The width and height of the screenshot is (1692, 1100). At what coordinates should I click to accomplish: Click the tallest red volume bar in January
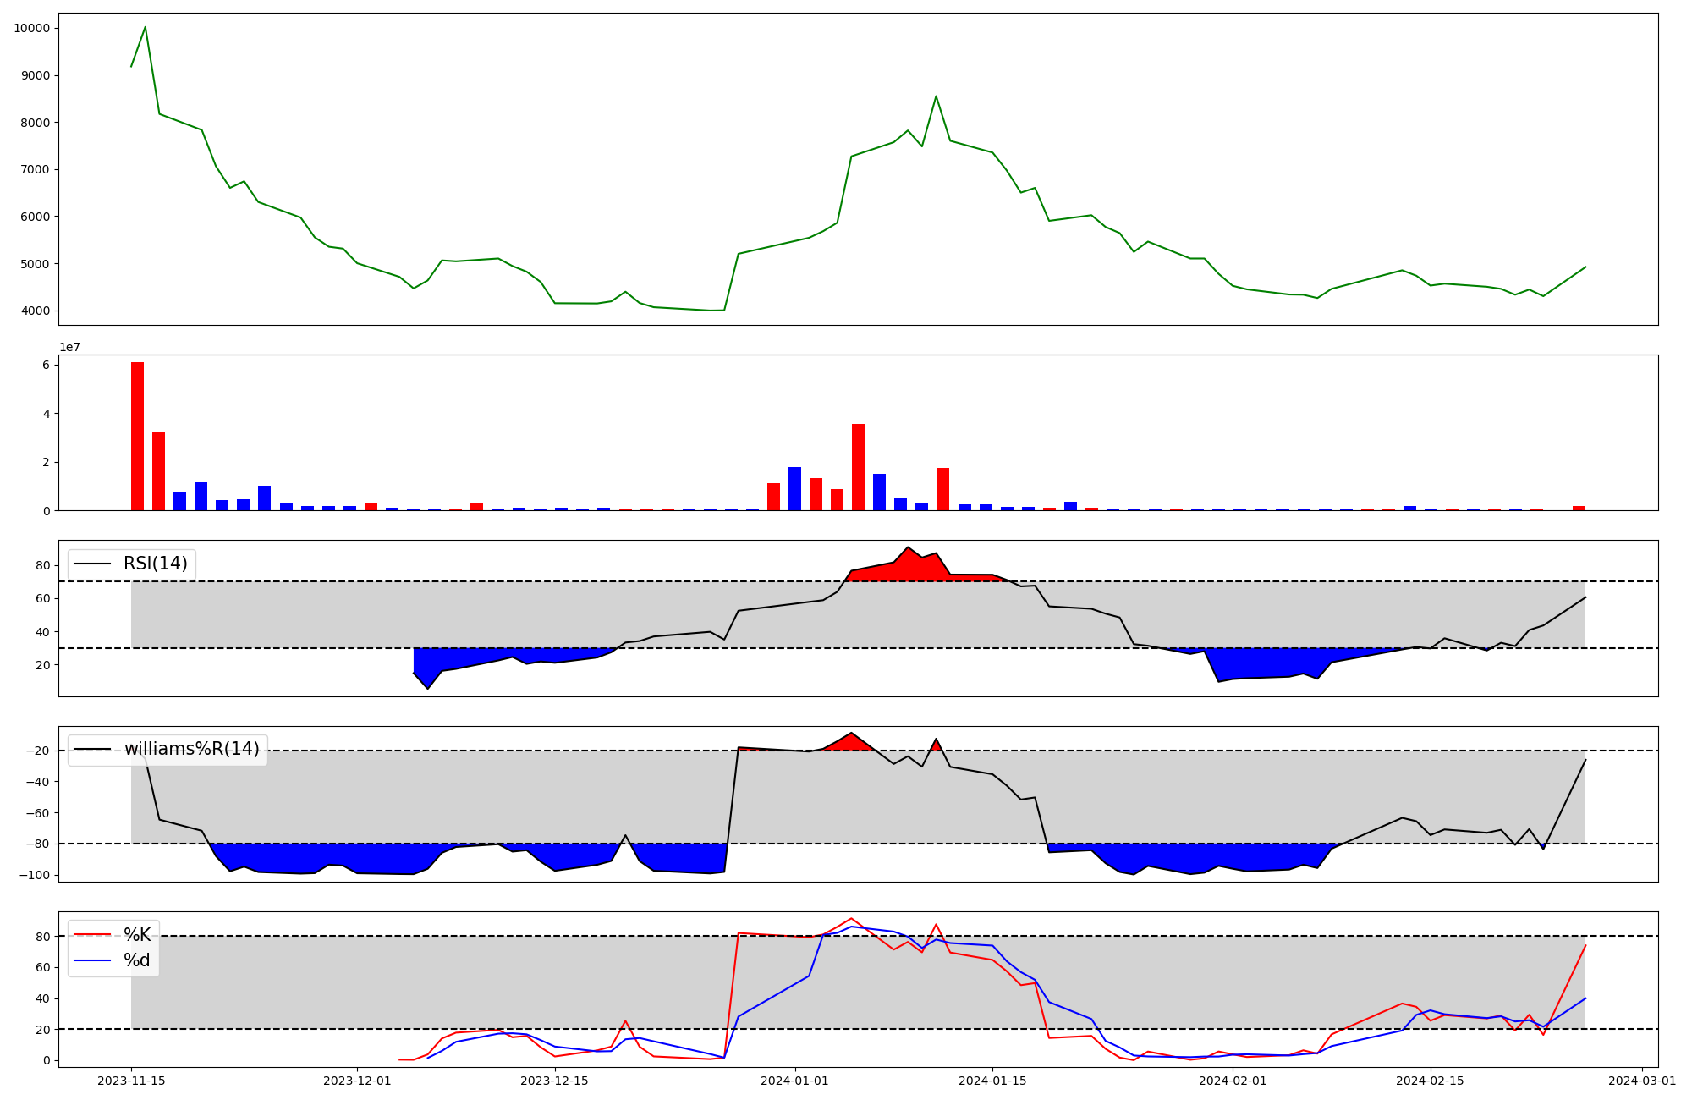858,466
